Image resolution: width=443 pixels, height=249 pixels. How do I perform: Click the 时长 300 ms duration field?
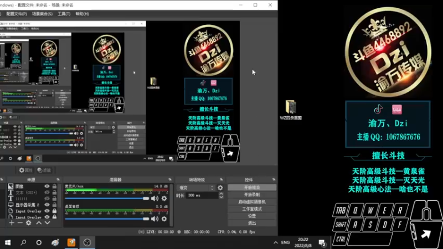coord(202,195)
